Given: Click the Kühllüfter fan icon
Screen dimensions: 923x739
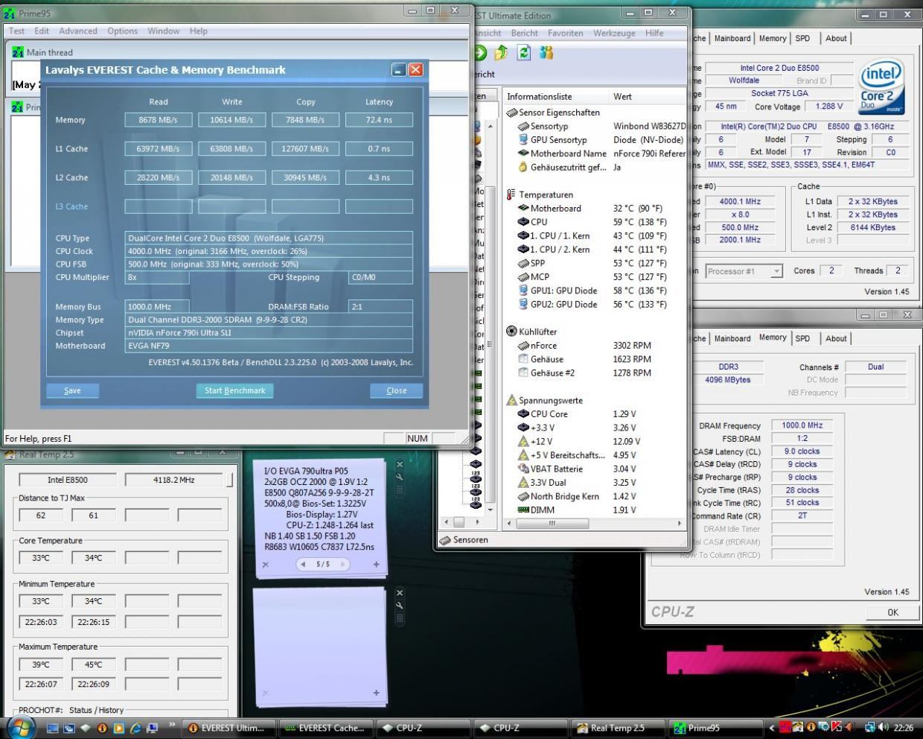Looking at the screenshot, I should [x=511, y=332].
